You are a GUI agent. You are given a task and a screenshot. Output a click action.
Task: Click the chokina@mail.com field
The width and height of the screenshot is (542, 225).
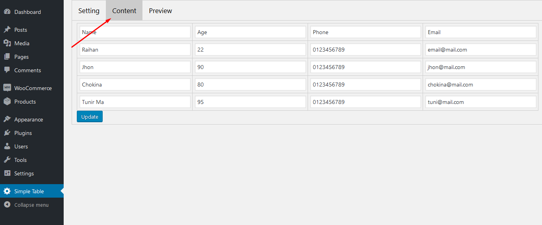coord(481,85)
